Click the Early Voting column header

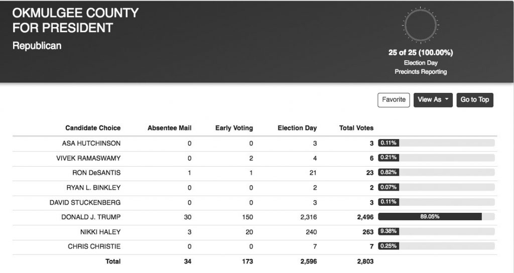coord(234,128)
